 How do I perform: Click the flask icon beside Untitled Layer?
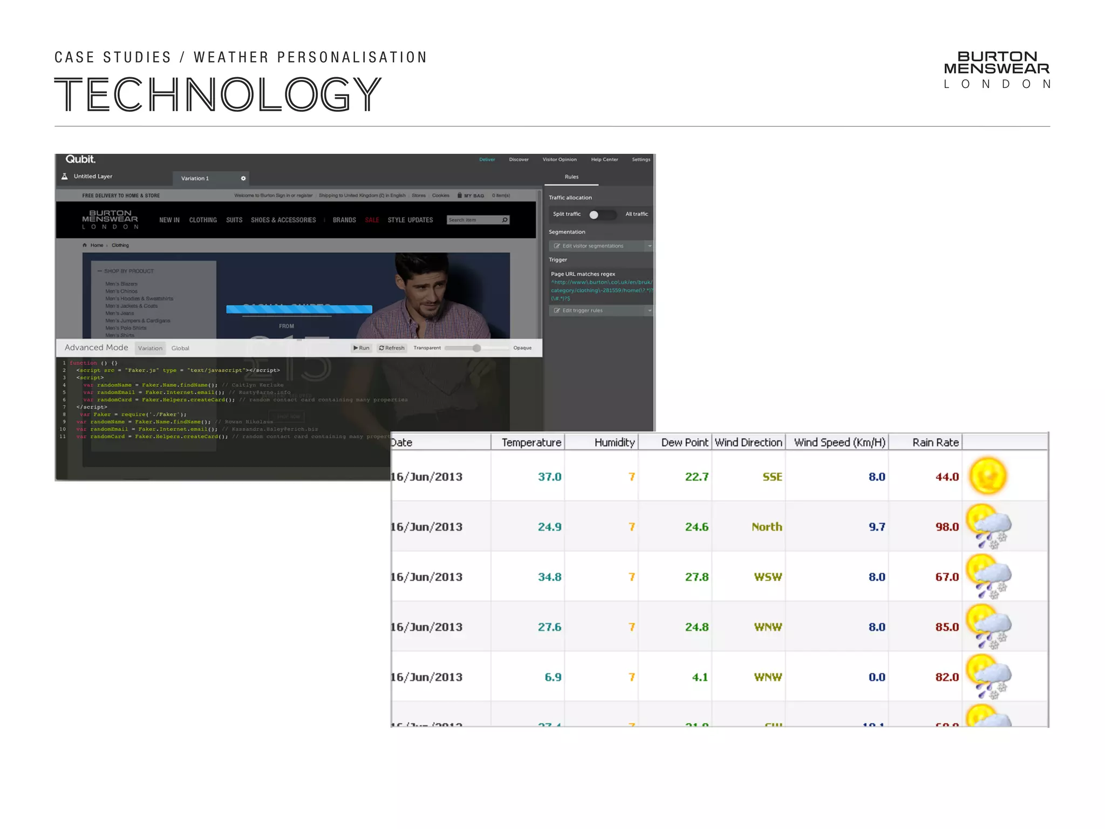point(65,176)
